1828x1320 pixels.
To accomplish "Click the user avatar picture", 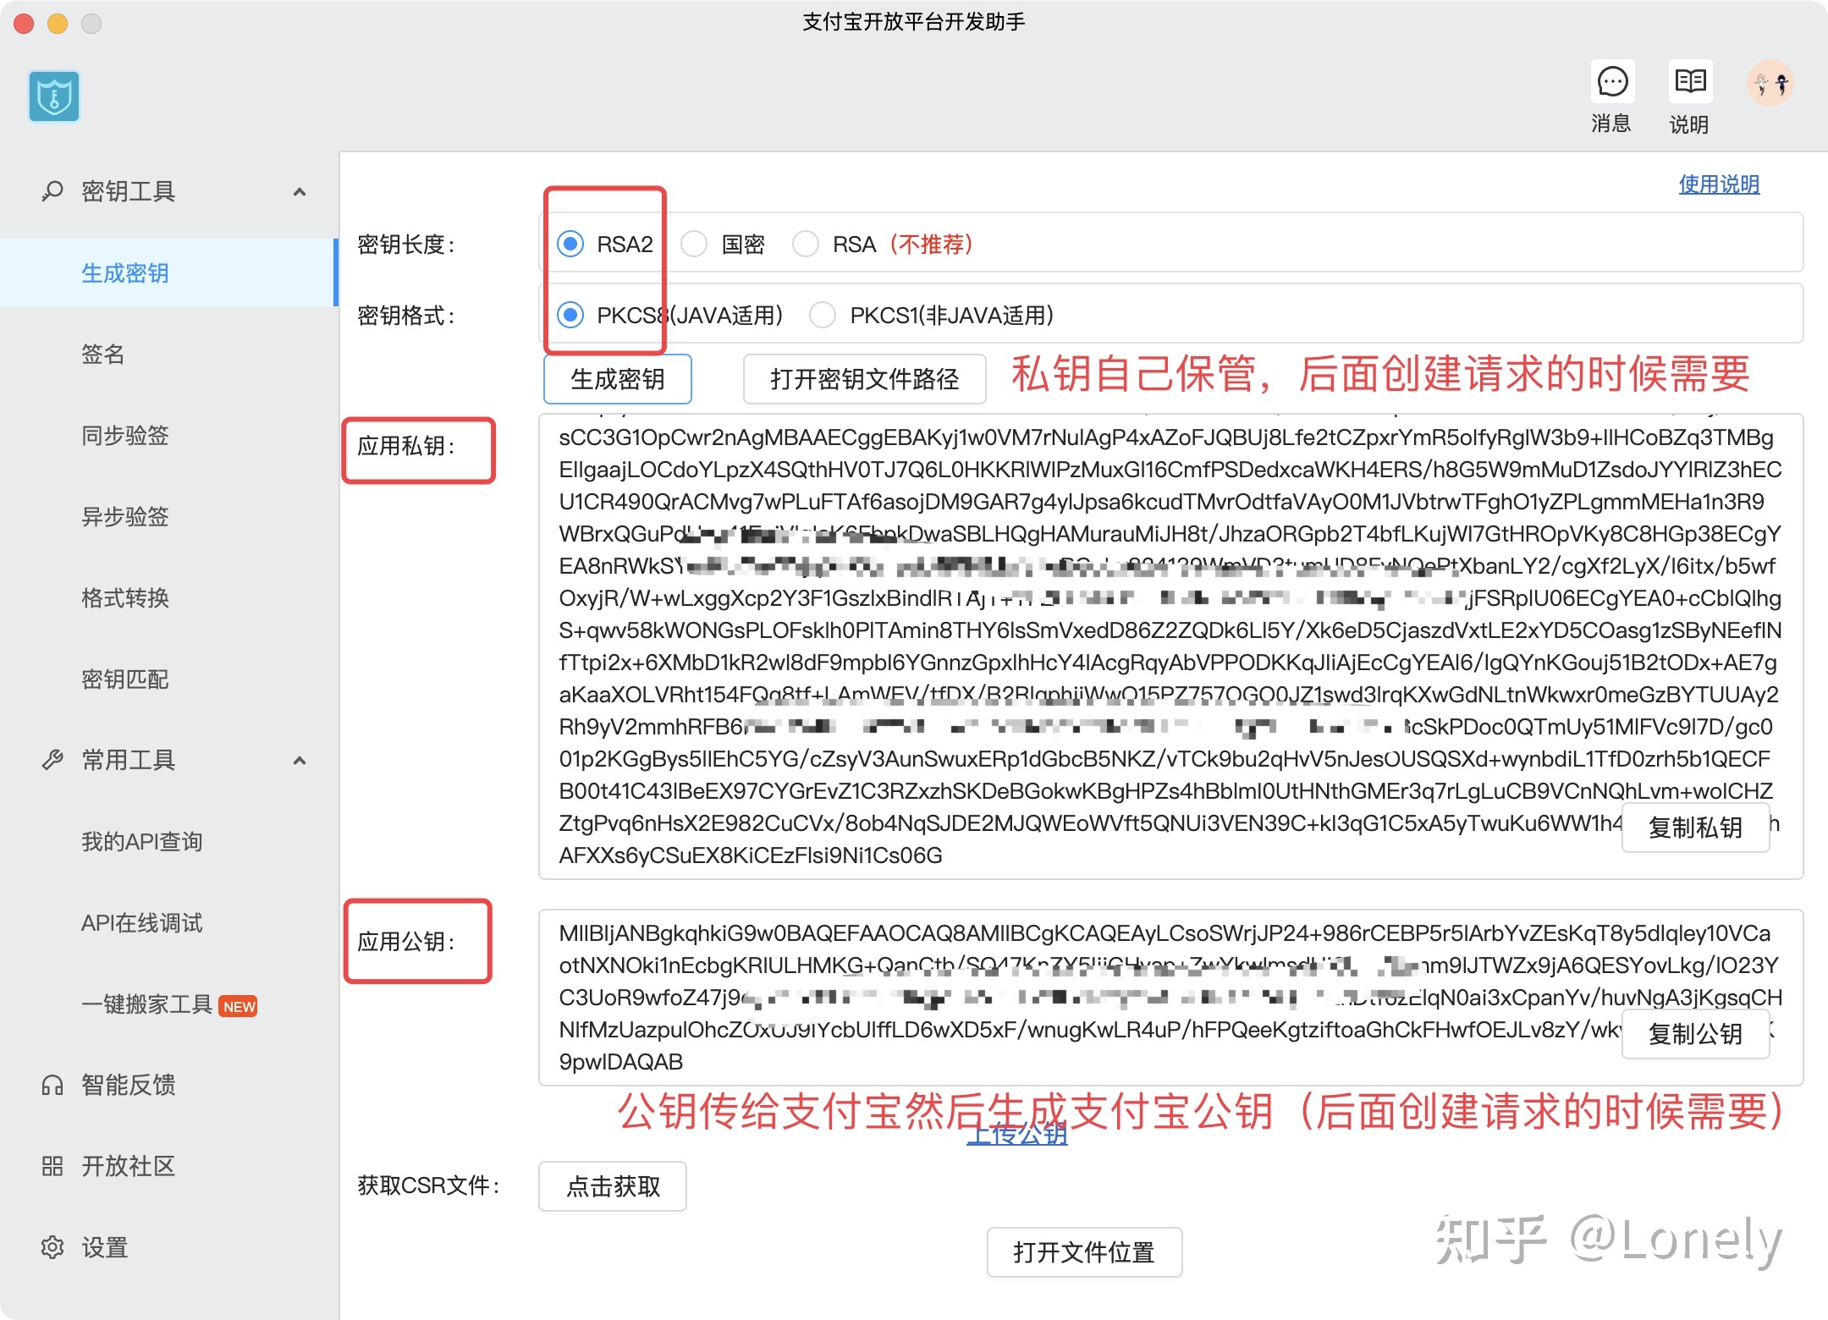I will click(1770, 84).
